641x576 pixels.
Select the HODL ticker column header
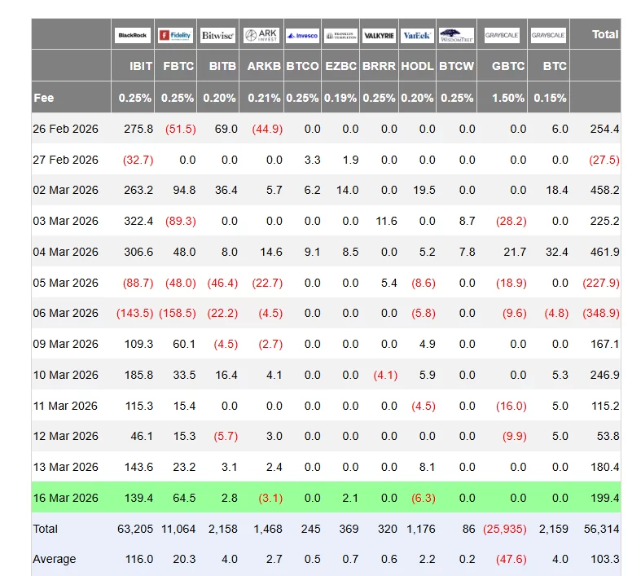[x=417, y=66]
